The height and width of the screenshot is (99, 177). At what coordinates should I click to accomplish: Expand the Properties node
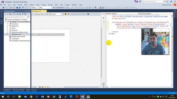click(7, 24)
